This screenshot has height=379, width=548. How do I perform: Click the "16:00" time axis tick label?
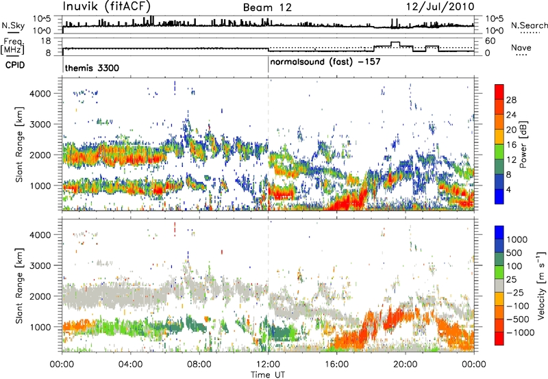(336, 365)
